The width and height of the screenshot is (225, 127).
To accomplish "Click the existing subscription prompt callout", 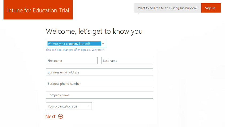I will point(167,8).
